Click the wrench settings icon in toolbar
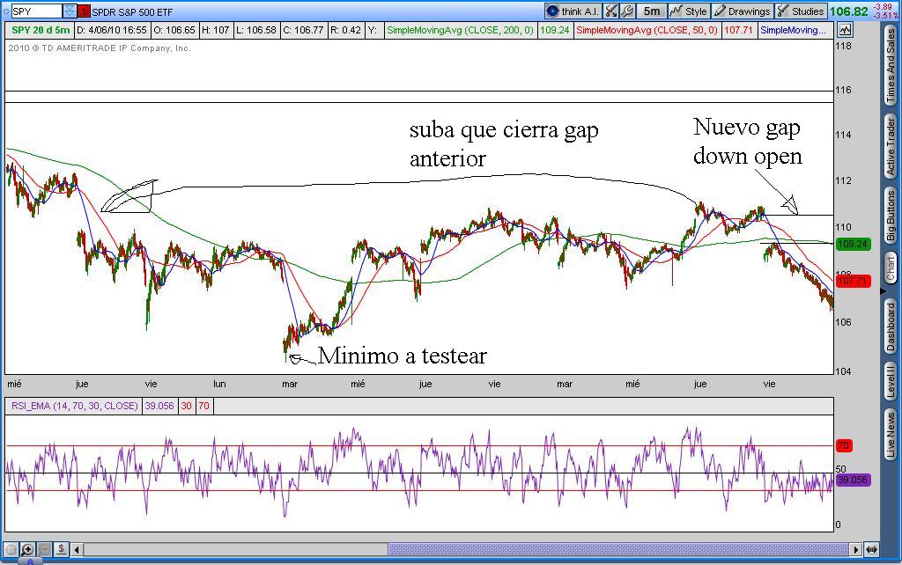Viewport: 902px width, 565px height. click(x=626, y=11)
